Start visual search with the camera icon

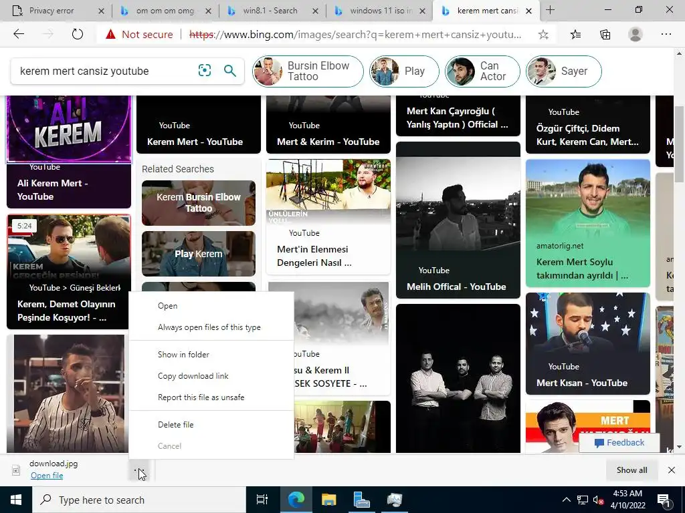205,70
